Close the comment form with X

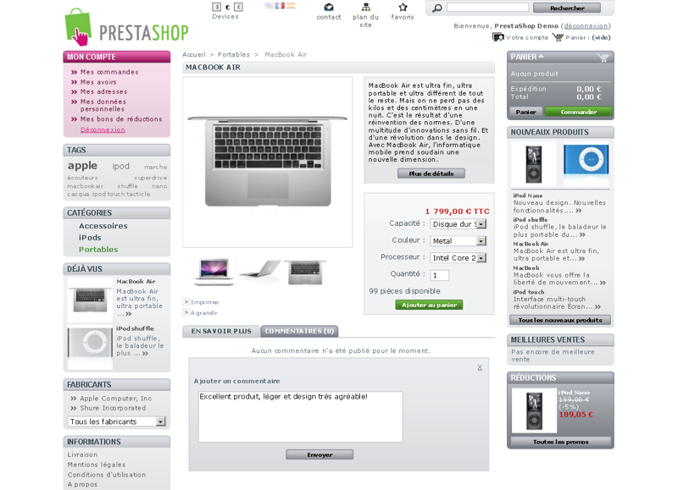(x=480, y=367)
